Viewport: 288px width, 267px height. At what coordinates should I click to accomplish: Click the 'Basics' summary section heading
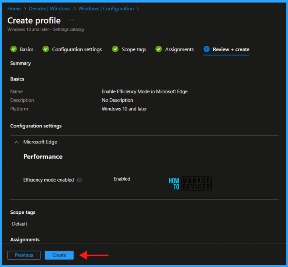point(17,79)
